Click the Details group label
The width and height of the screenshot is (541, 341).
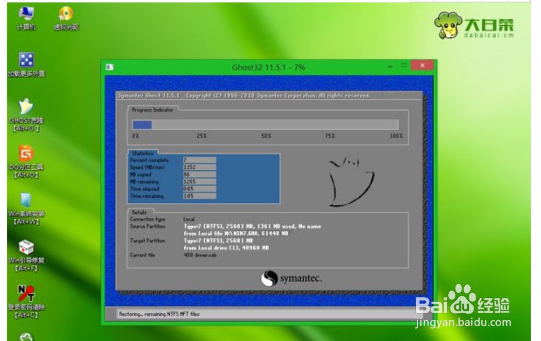[139, 212]
